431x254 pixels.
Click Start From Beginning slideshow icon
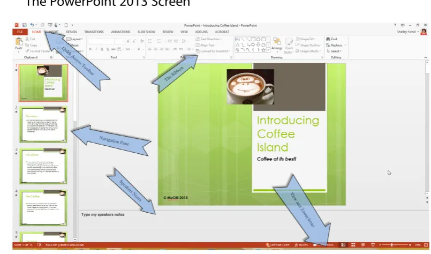click(x=50, y=25)
